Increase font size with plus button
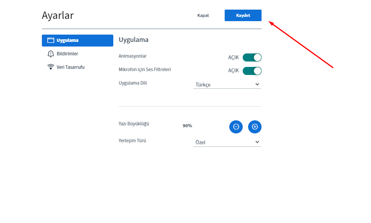This screenshot has width=371, height=223. 255,127
